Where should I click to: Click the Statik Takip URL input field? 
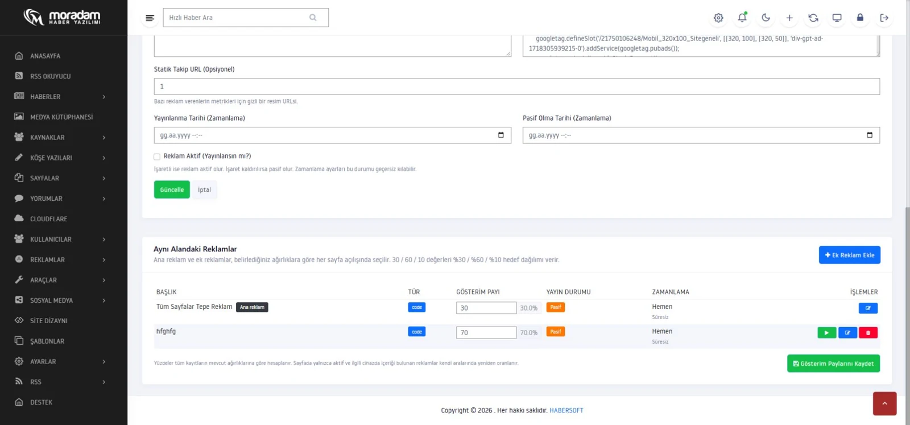click(516, 86)
